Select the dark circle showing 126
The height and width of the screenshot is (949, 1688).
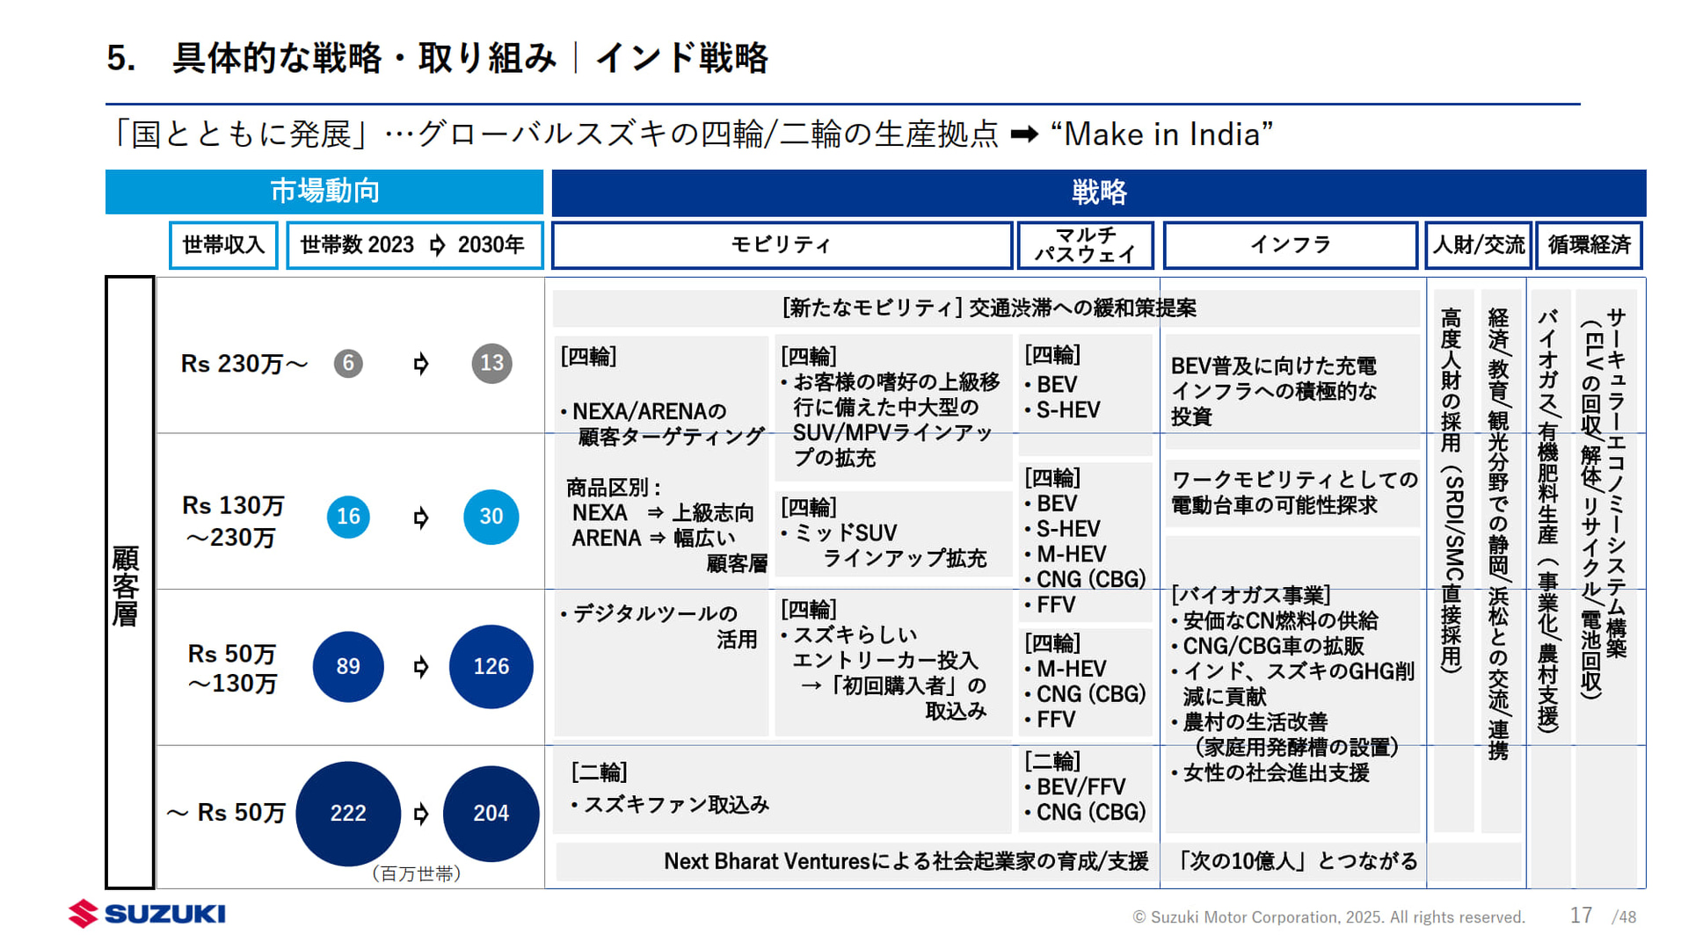coord(491,667)
